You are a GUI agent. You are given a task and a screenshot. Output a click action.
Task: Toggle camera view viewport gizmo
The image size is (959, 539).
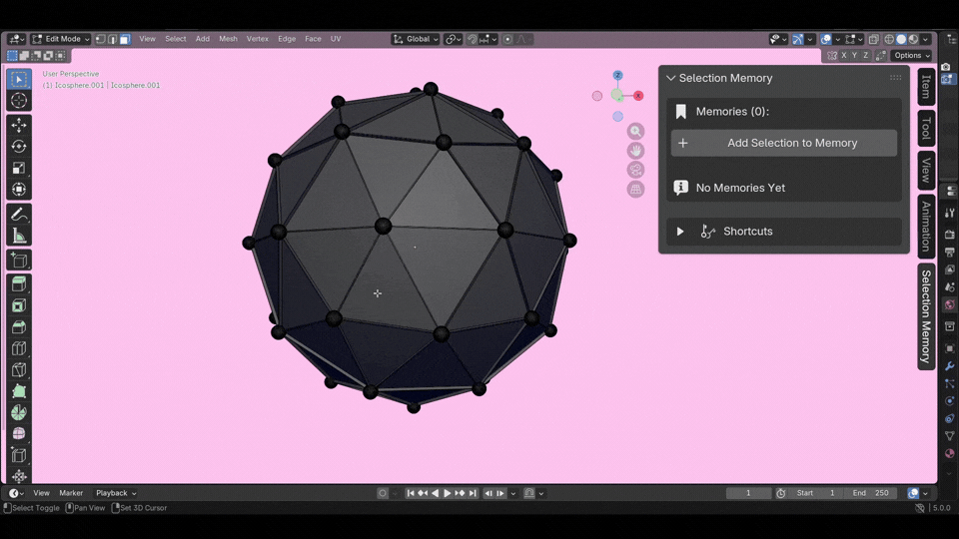[x=636, y=170]
